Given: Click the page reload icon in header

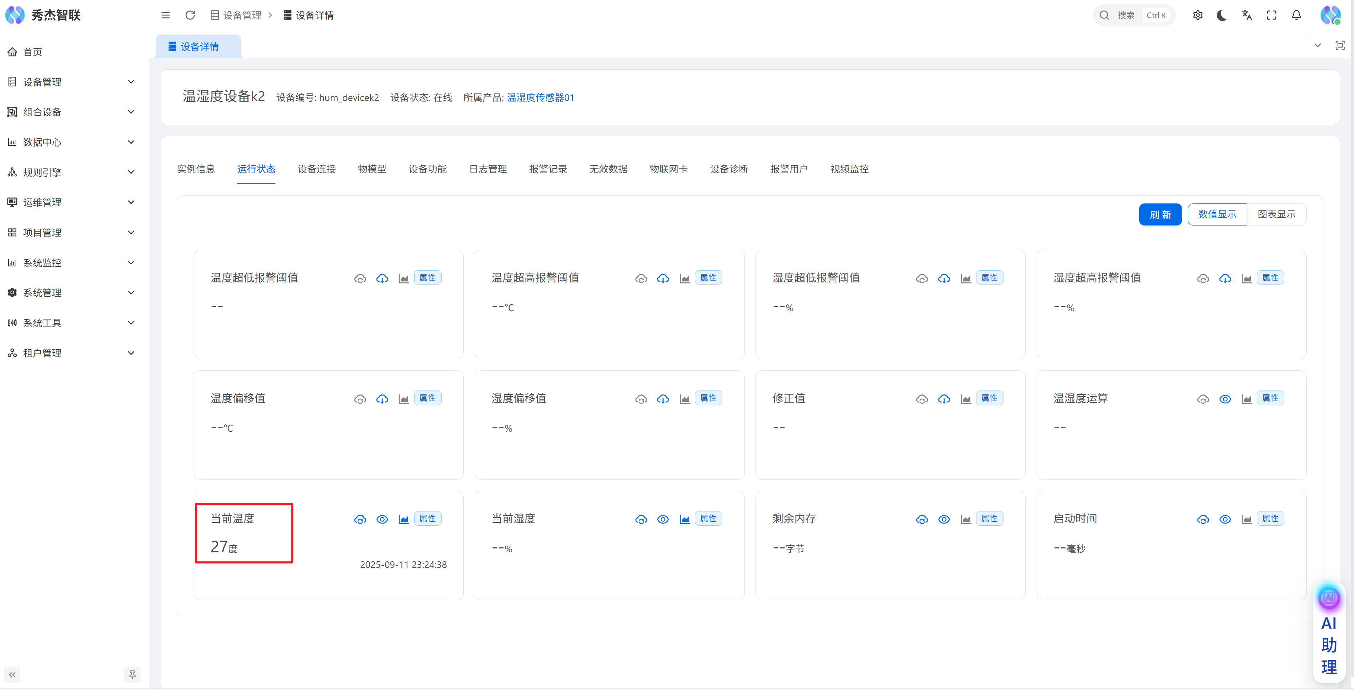Looking at the screenshot, I should pyautogui.click(x=190, y=15).
